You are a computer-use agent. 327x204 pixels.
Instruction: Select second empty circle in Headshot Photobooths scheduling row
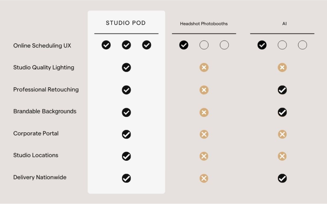pyautogui.click(x=204, y=45)
